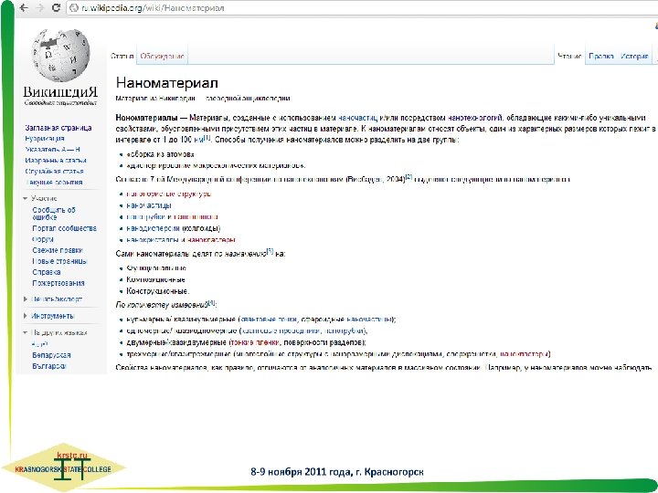Screen dimensions: 658x493
Task: Click the Конструкционные list item
Action: pos(158,291)
